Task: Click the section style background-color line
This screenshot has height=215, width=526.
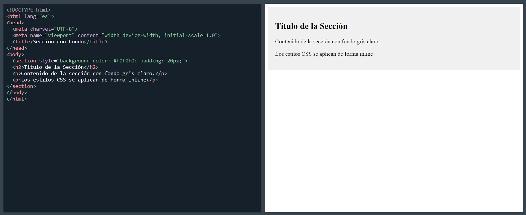Action: pos(100,61)
